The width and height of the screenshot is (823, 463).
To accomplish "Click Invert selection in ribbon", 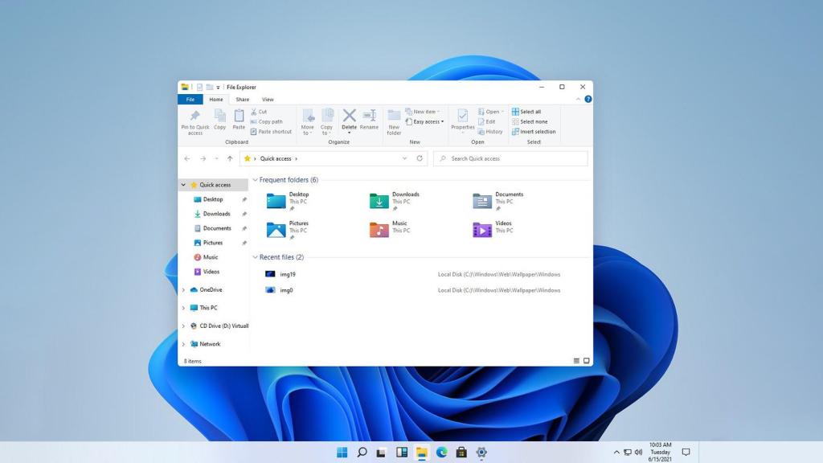I will click(534, 132).
